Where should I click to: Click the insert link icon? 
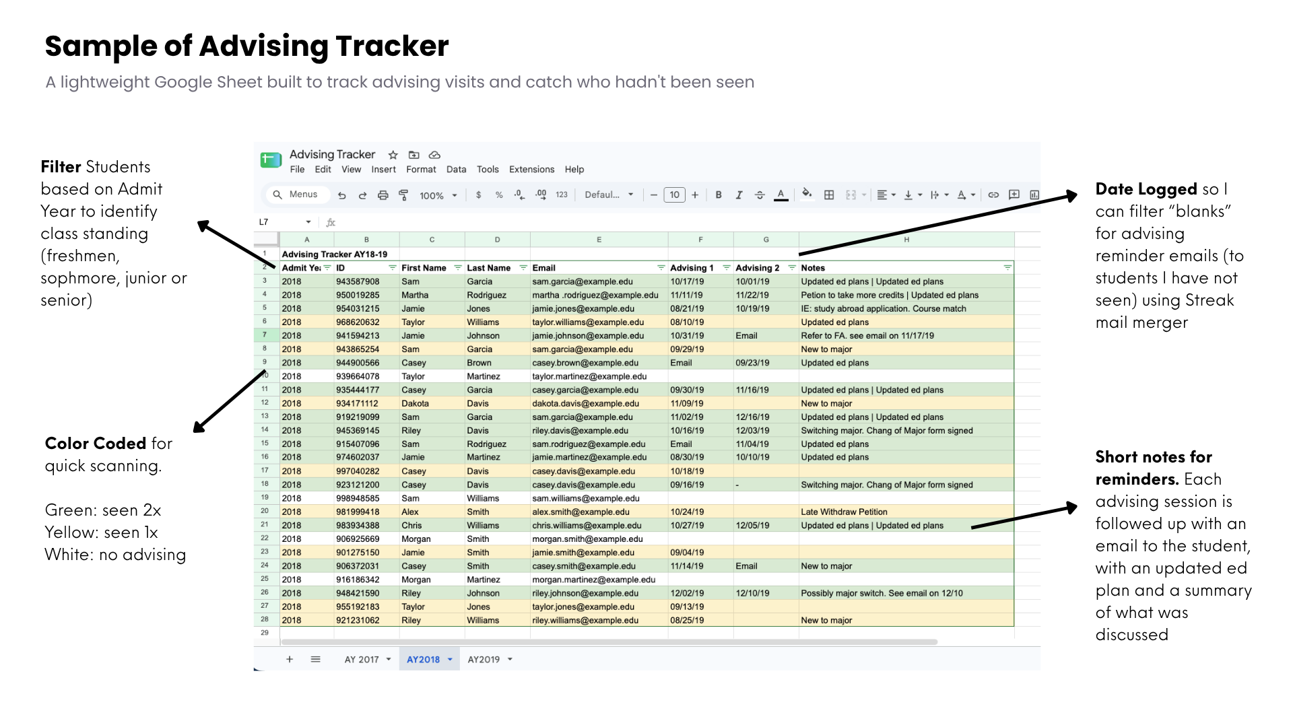pyautogui.click(x=993, y=195)
